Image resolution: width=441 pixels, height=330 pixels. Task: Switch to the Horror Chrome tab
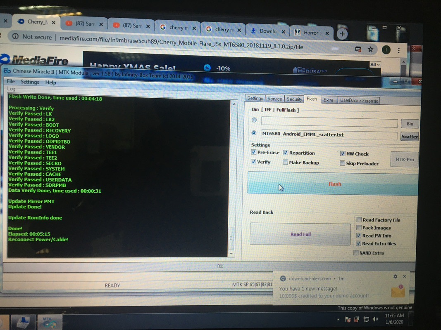(x=311, y=33)
